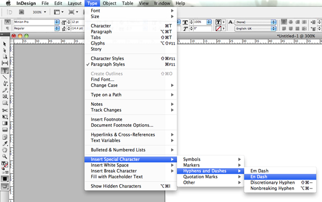Select the Rectangle Frame tool
This screenshot has width=322, height=202.
pos(4,96)
